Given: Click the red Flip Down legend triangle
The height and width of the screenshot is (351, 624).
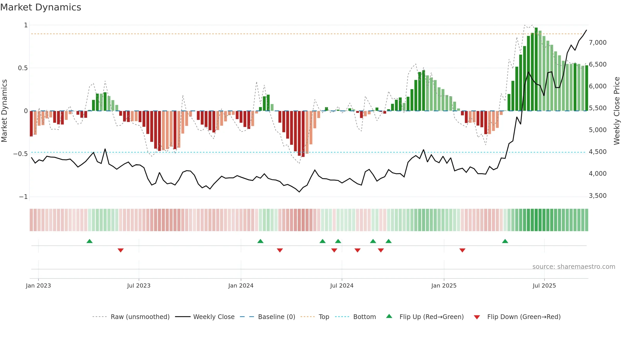Looking at the screenshot, I should (x=477, y=317).
